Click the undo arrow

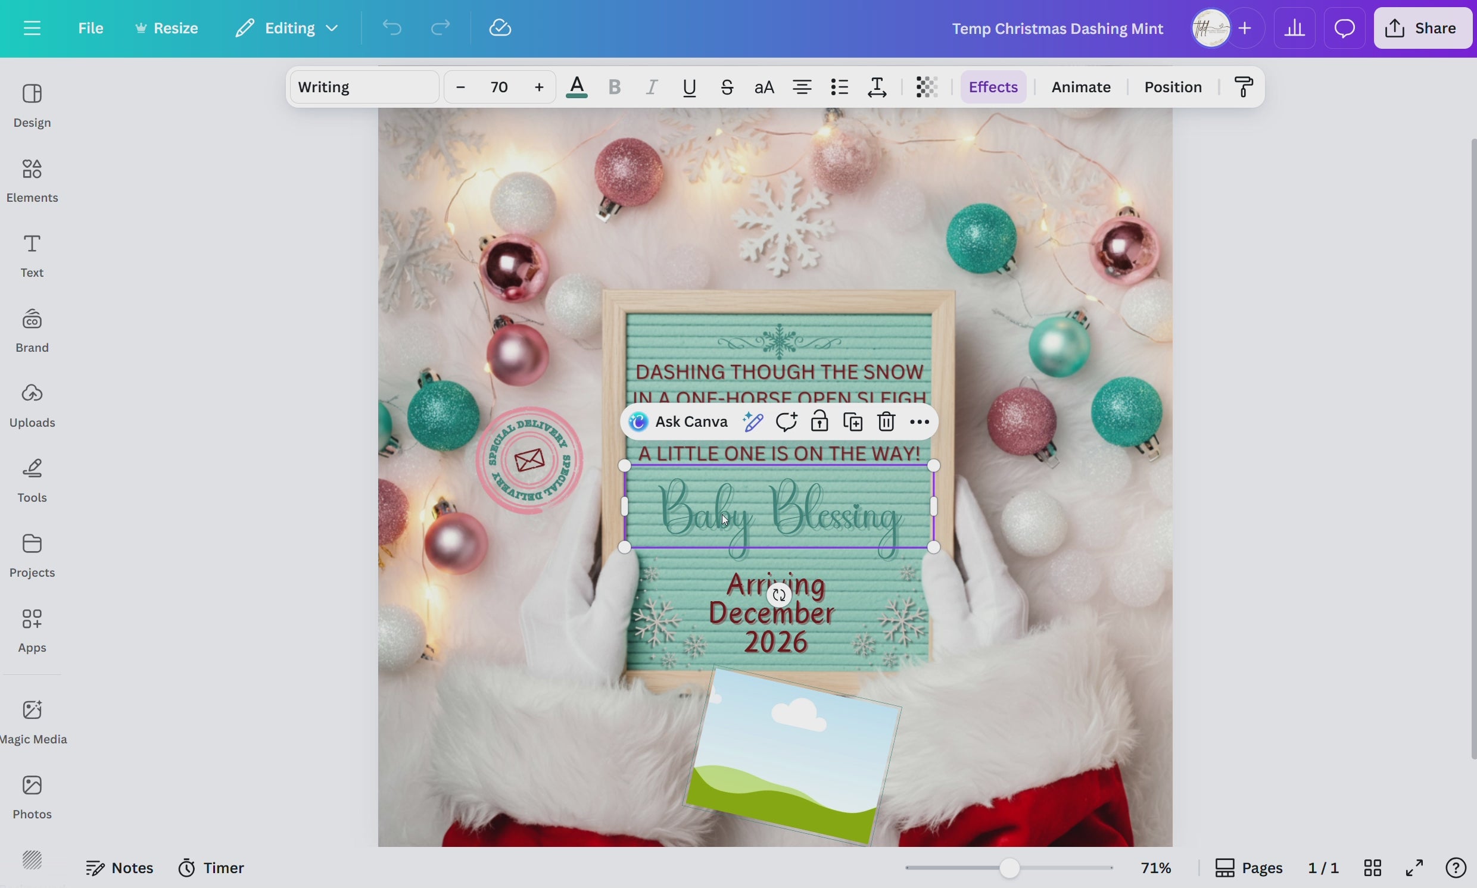pyautogui.click(x=391, y=27)
